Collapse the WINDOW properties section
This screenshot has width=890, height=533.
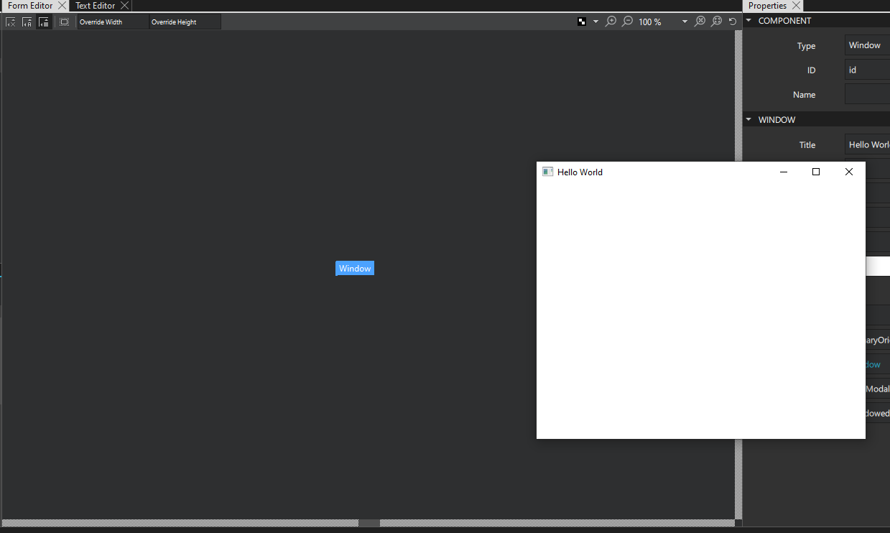[x=748, y=119]
